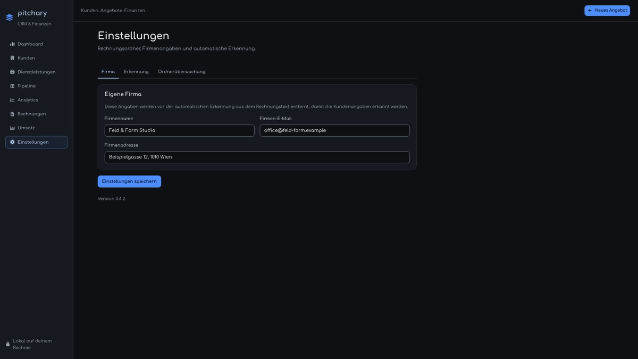Switch to the Firma tab
Screen dimensions: 638x359
click(108, 72)
